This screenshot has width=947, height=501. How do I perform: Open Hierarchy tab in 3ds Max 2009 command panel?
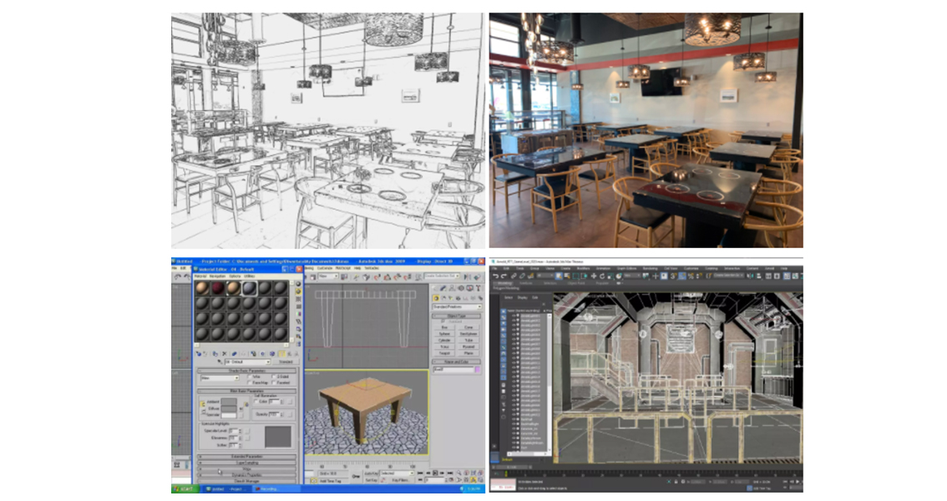(x=453, y=288)
